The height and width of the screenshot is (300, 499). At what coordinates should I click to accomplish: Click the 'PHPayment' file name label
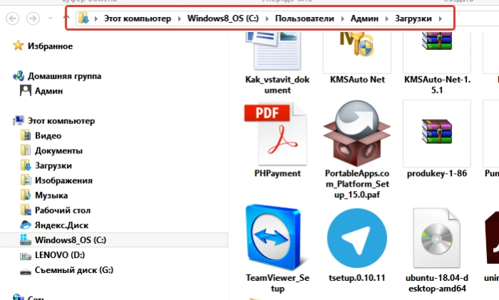coord(278,174)
